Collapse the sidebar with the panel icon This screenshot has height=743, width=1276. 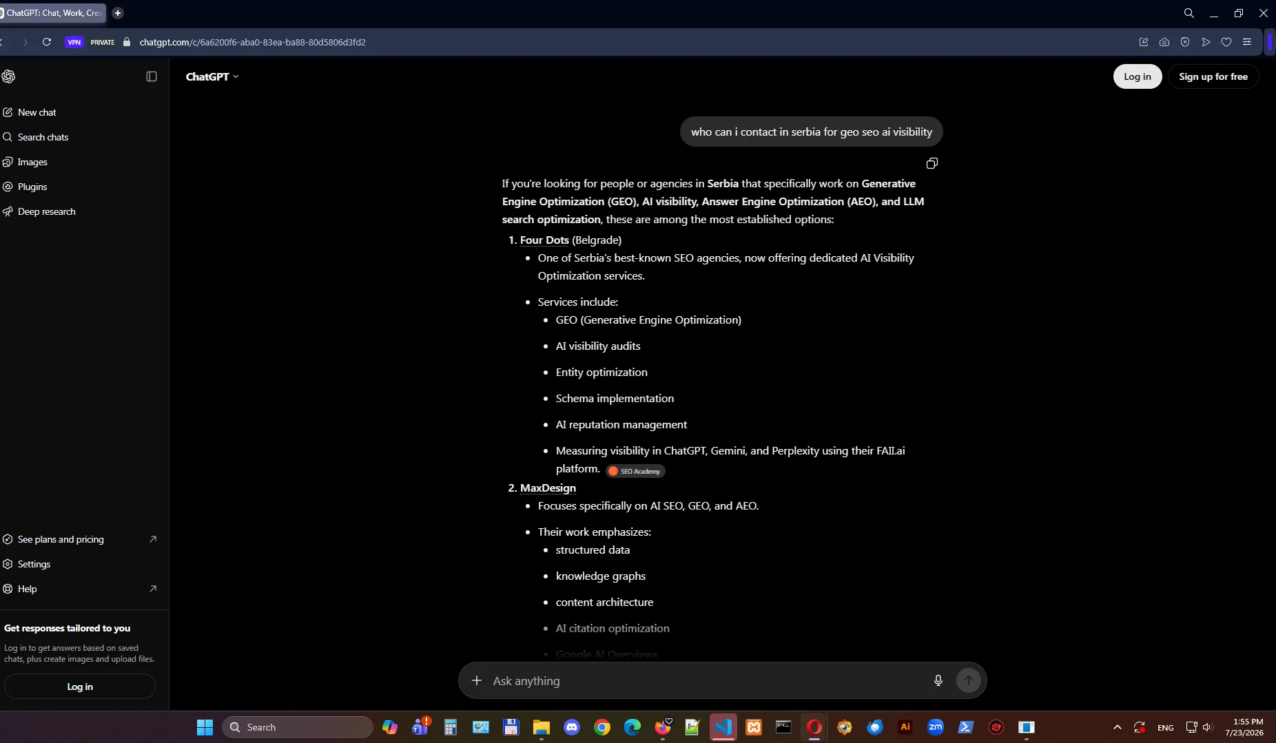(x=152, y=76)
